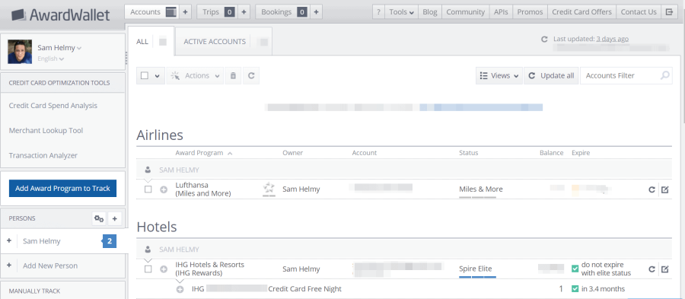Add a new trip with plus button
The image size is (685, 299).
[244, 12]
